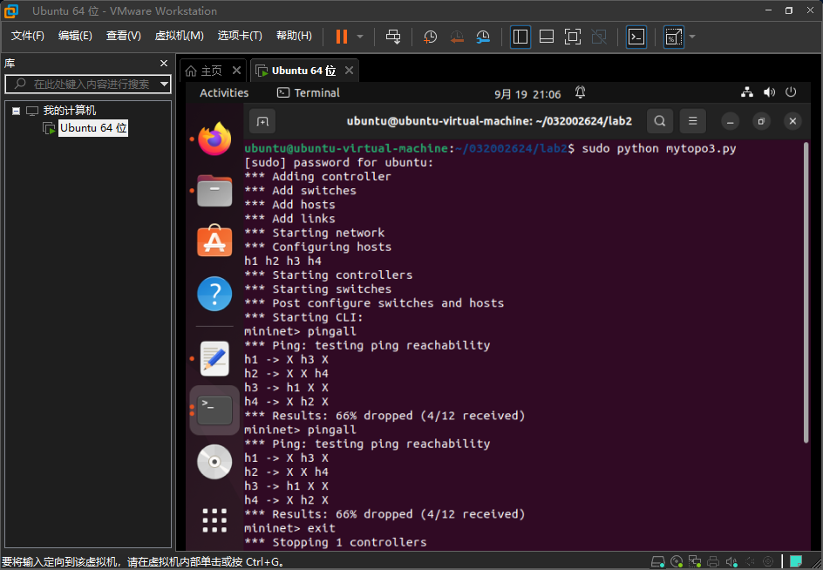
Task: Open the 选项卡(T) menu
Action: click(240, 35)
